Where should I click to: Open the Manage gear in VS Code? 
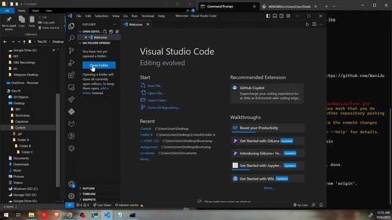pos(72,196)
